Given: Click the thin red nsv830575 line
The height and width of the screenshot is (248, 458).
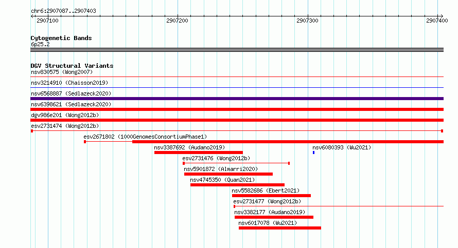Looking at the screenshot, I should pos(237,77).
